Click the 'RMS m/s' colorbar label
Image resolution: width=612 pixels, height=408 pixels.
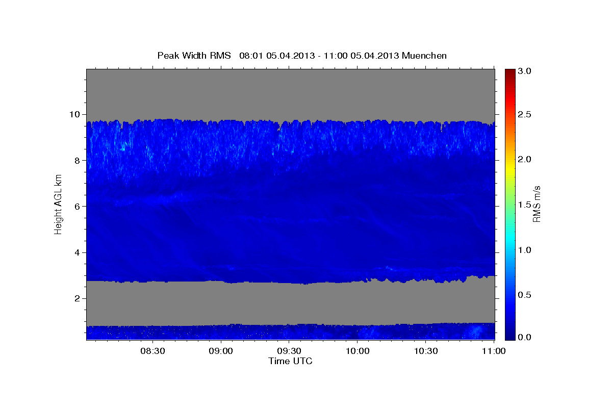click(536, 204)
